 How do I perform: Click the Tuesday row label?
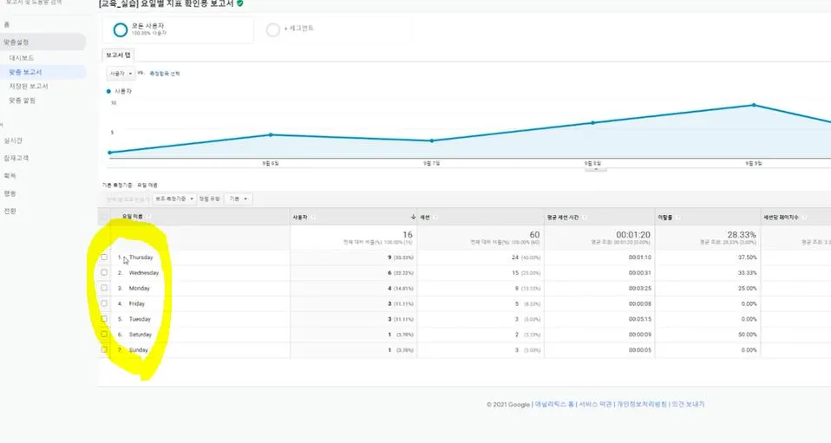click(140, 319)
